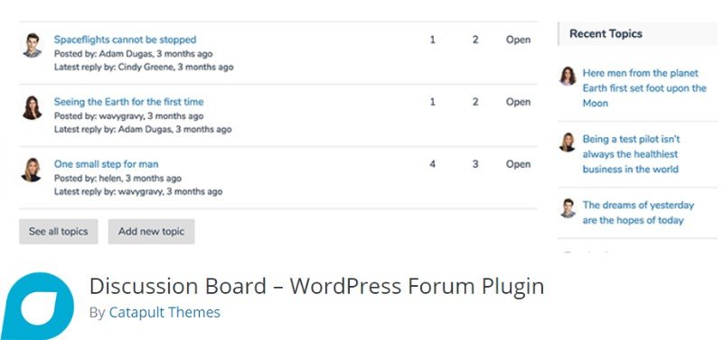Click avatar next to Being a test pilot topic
This screenshot has height=340, width=723.
568,142
